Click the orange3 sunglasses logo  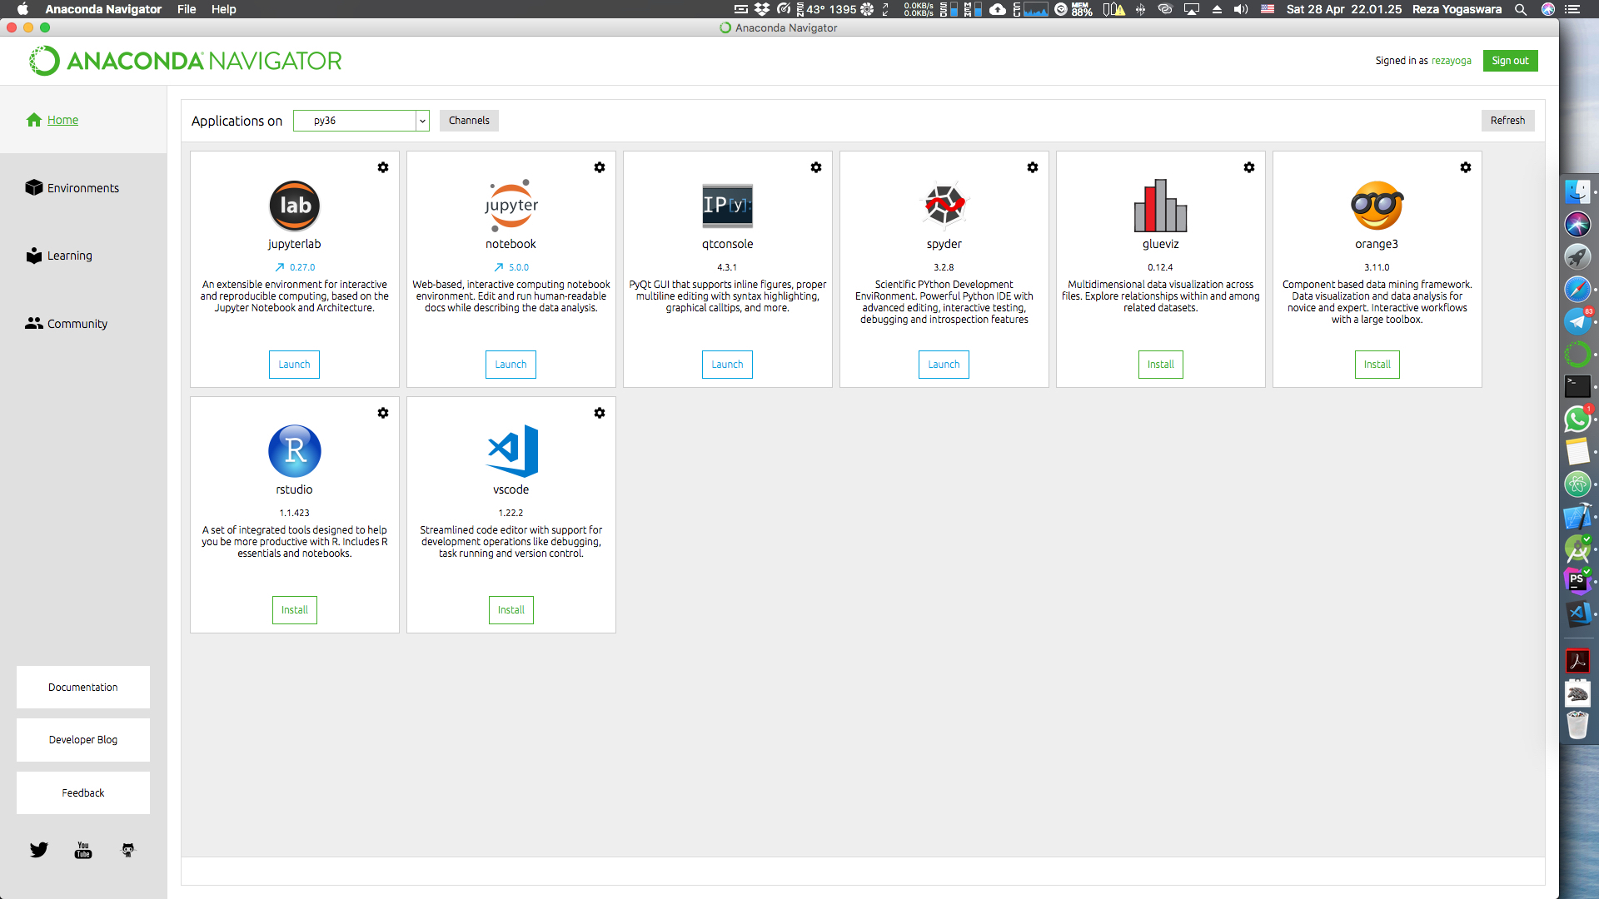[1377, 206]
